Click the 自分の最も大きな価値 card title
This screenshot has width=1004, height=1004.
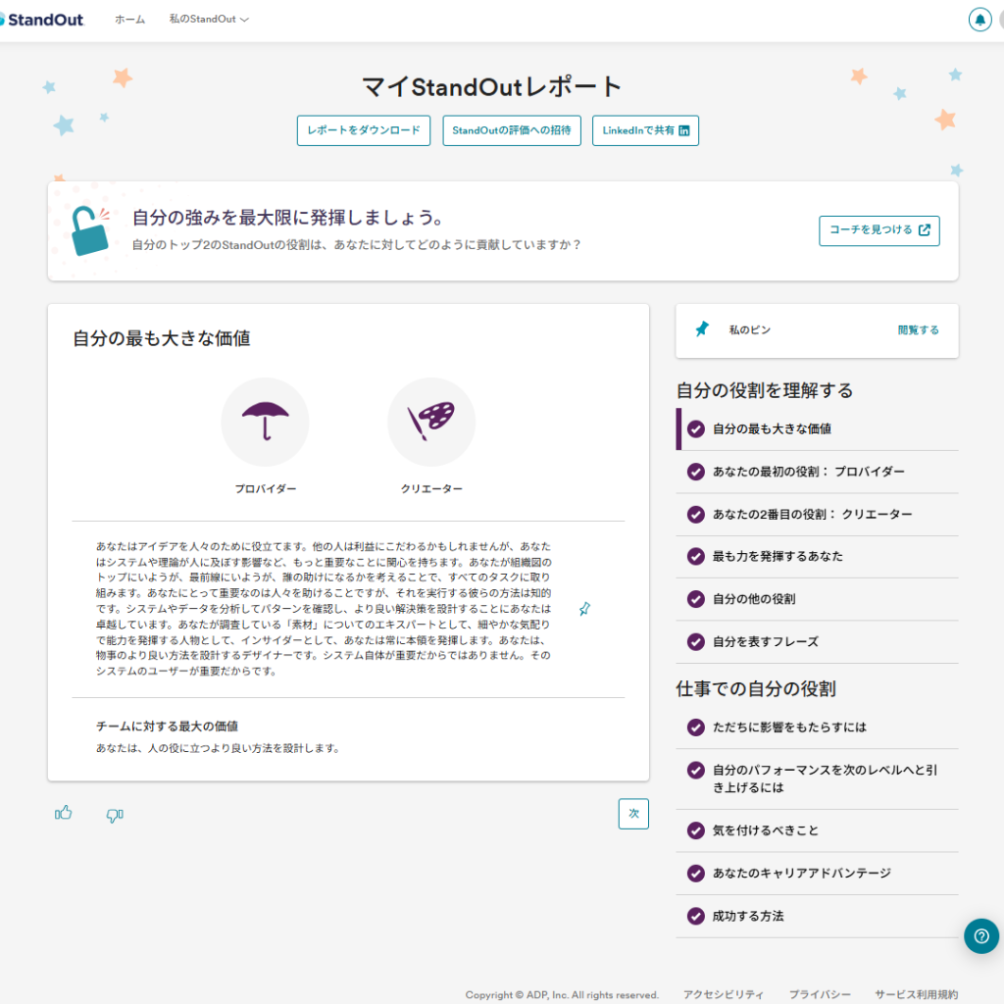point(162,338)
